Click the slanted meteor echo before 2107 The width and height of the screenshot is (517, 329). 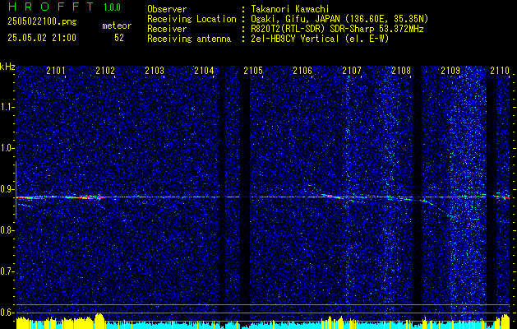point(332,197)
